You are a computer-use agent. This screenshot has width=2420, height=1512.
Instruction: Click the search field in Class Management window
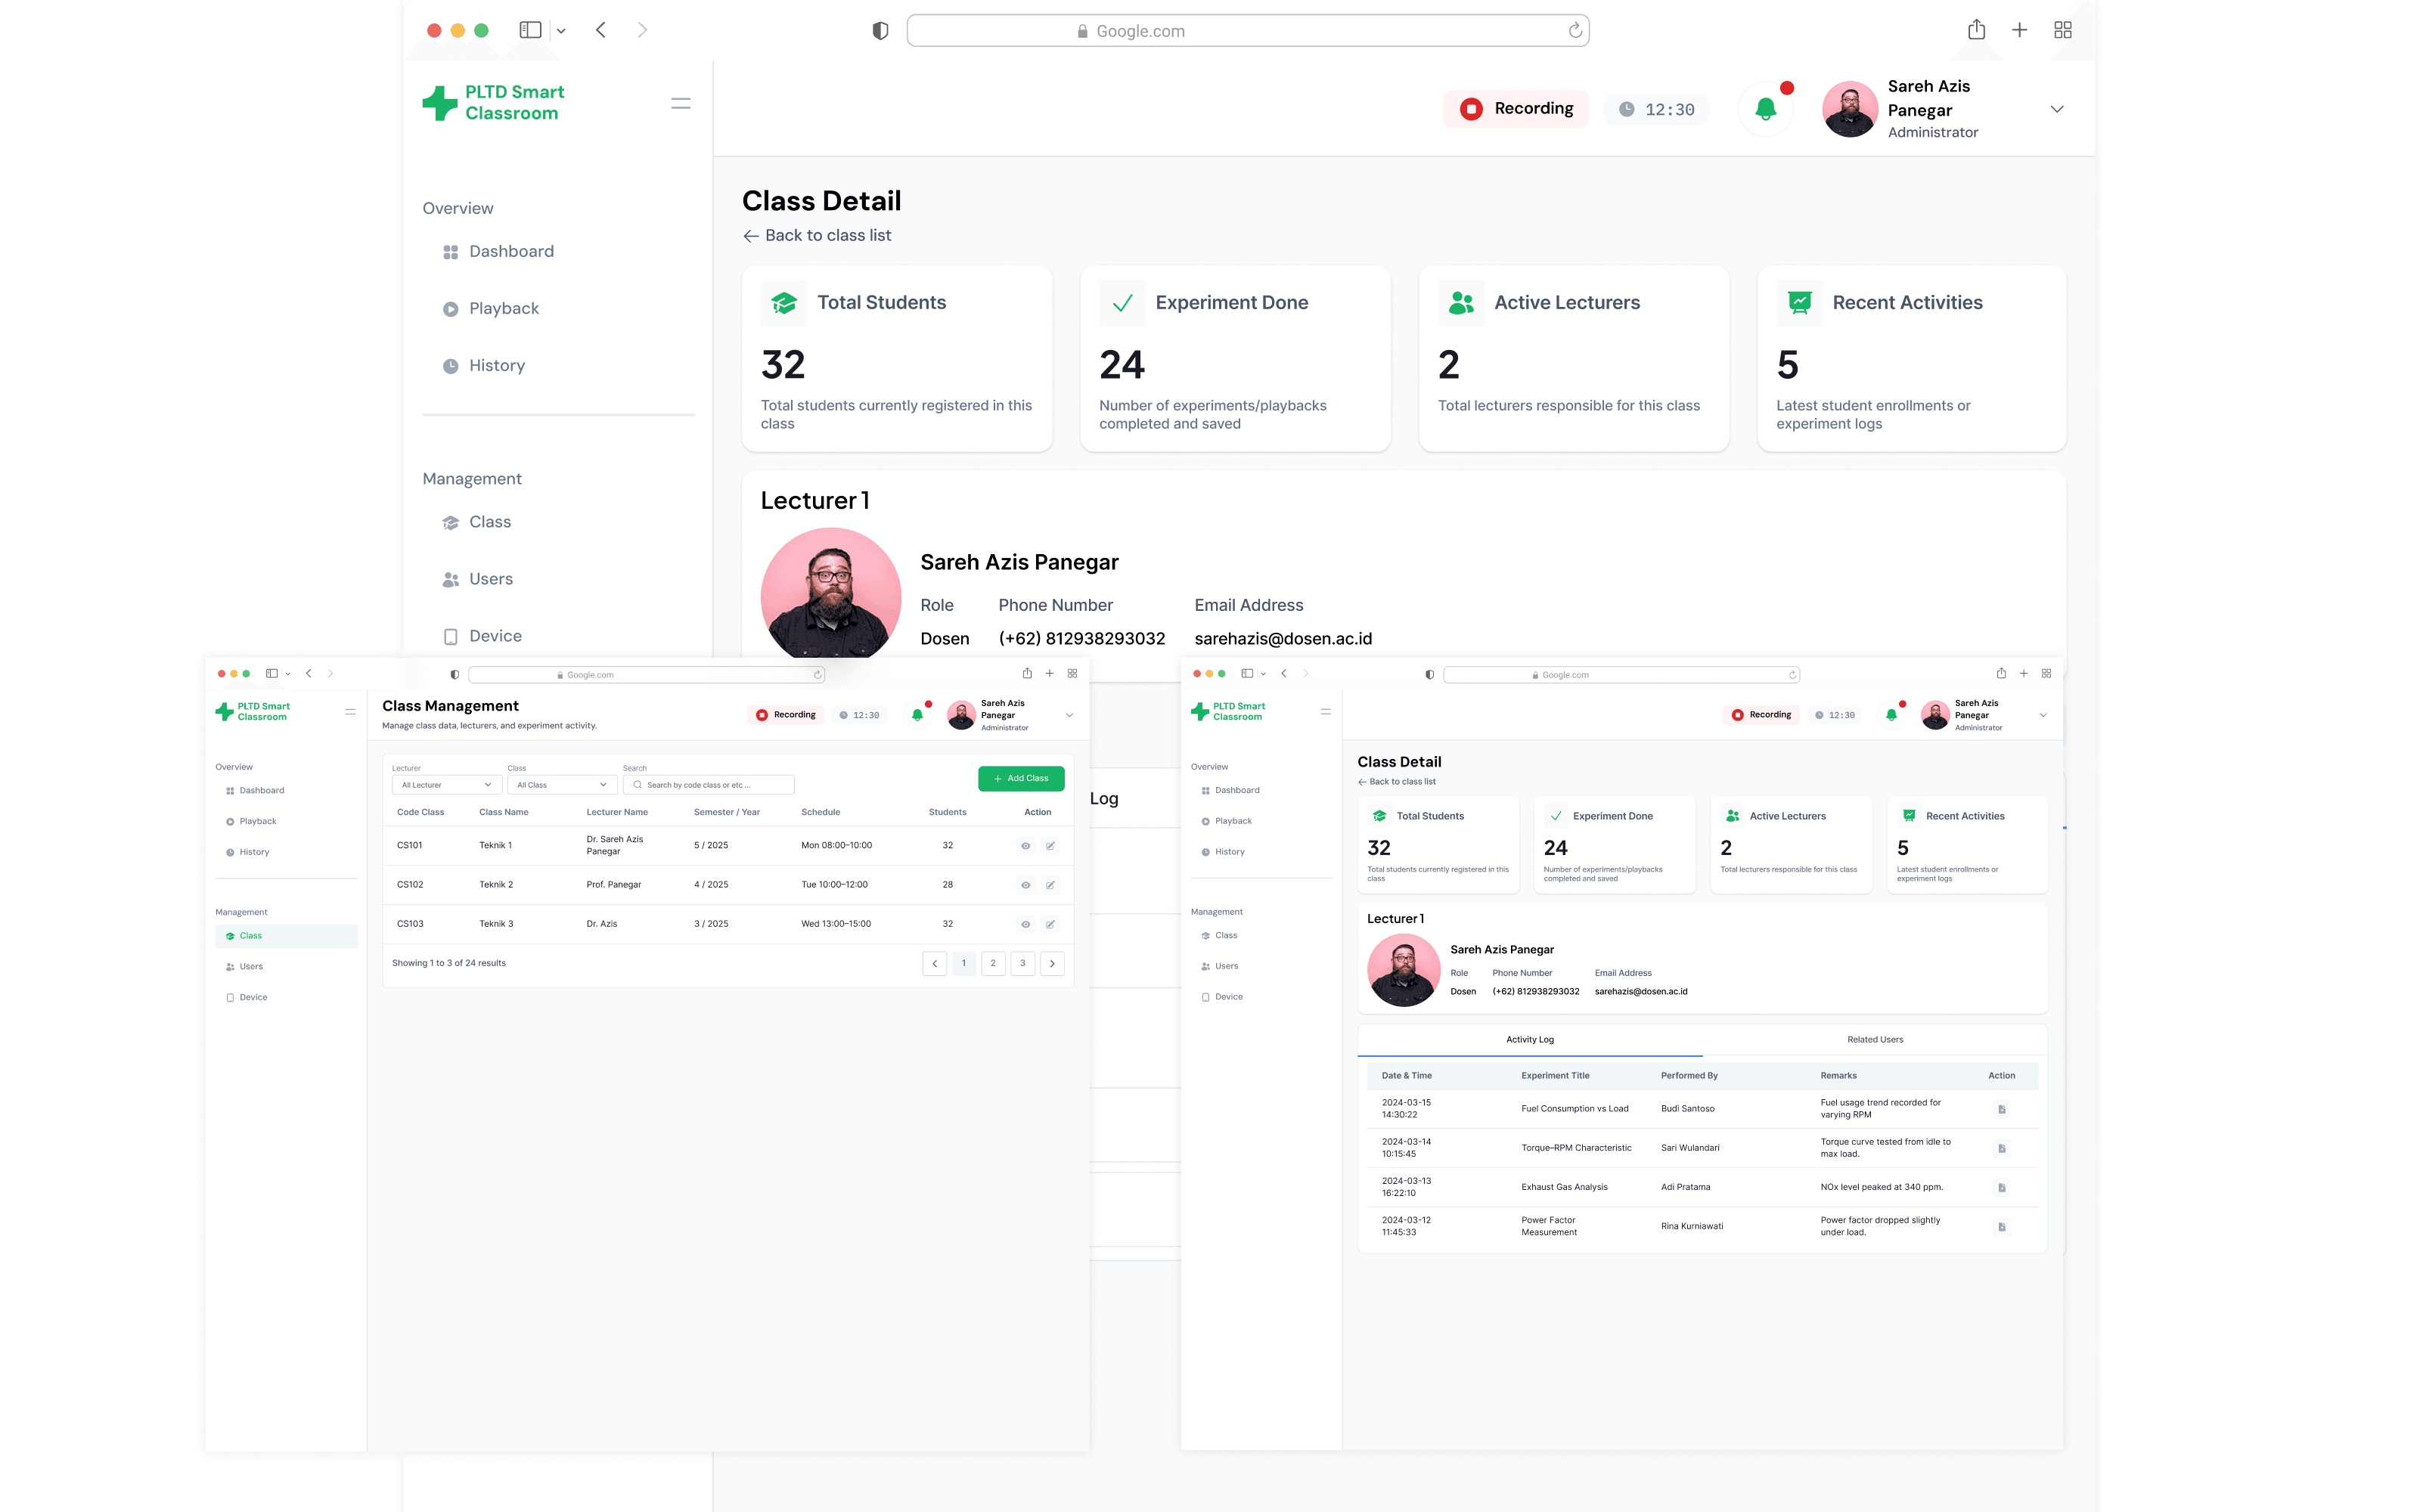coord(709,785)
